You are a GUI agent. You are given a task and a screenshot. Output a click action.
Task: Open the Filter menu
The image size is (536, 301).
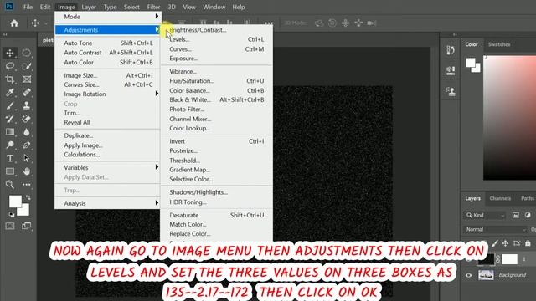153,7
